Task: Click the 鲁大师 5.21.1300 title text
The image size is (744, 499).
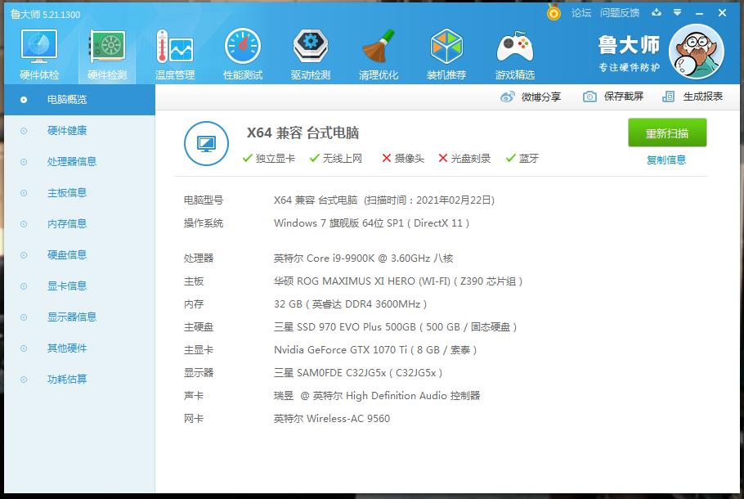Action: tap(46, 14)
